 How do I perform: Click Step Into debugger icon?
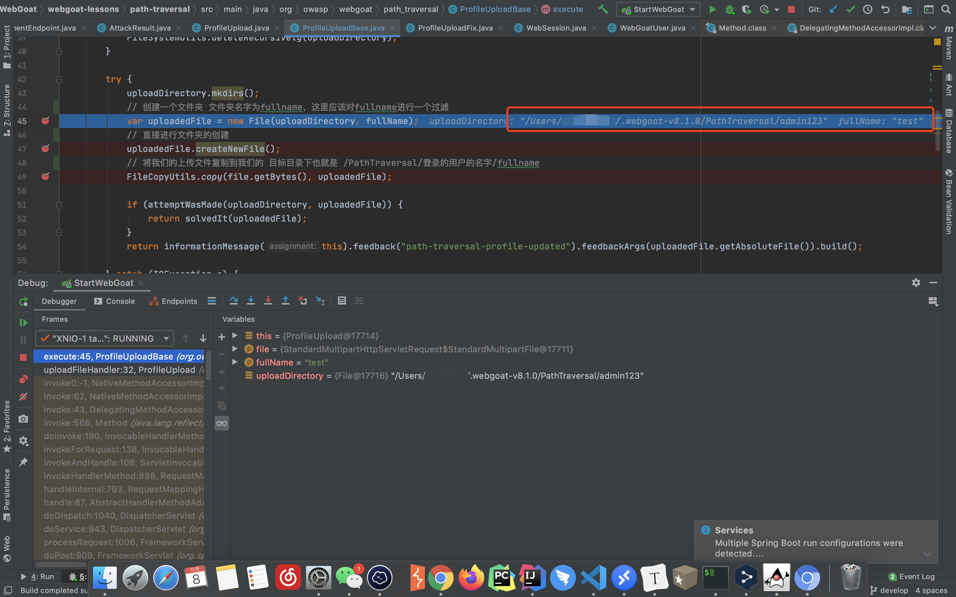point(251,301)
